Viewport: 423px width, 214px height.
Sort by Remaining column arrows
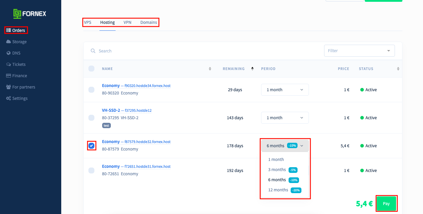tap(252, 69)
